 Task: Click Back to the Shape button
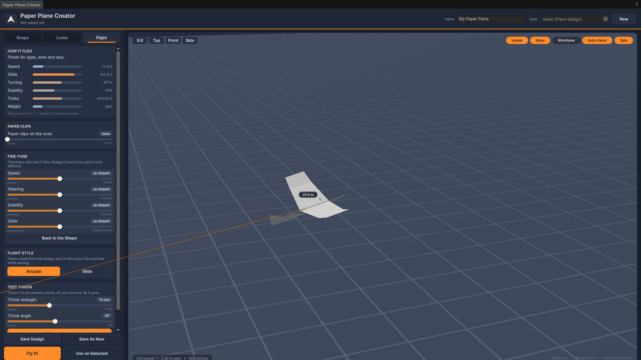click(x=59, y=238)
